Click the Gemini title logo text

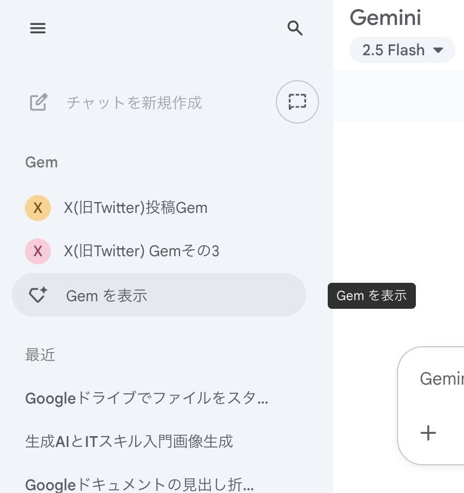[x=385, y=17]
